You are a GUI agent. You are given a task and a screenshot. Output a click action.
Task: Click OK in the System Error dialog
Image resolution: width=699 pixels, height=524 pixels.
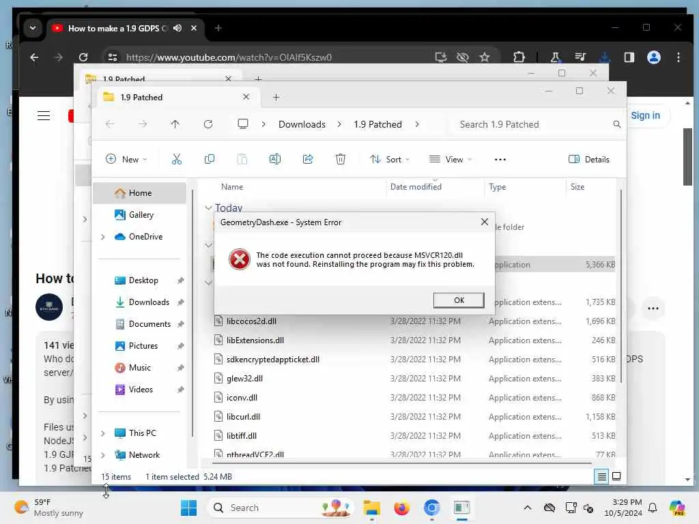click(459, 300)
